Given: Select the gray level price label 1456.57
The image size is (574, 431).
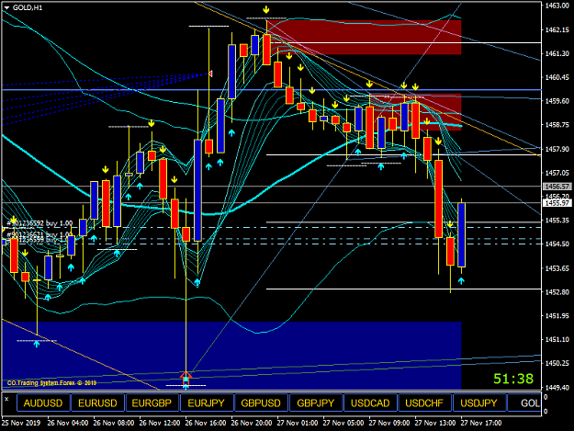Looking at the screenshot, I should (x=557, y=187).
